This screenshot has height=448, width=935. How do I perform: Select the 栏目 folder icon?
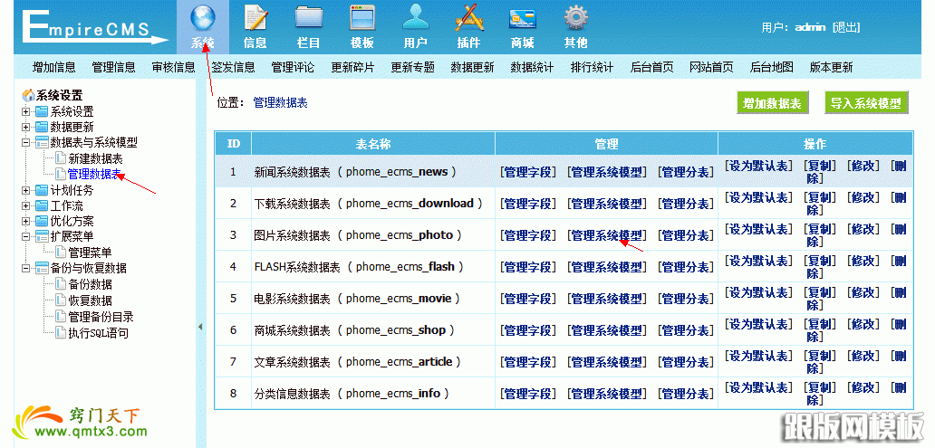click(x=309, y=19)
